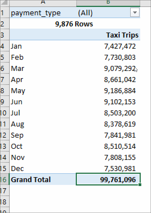The width and height of the screenshot is (151, 213).
Task: Click the Grand Total label cell
Action: click(43, 179)
